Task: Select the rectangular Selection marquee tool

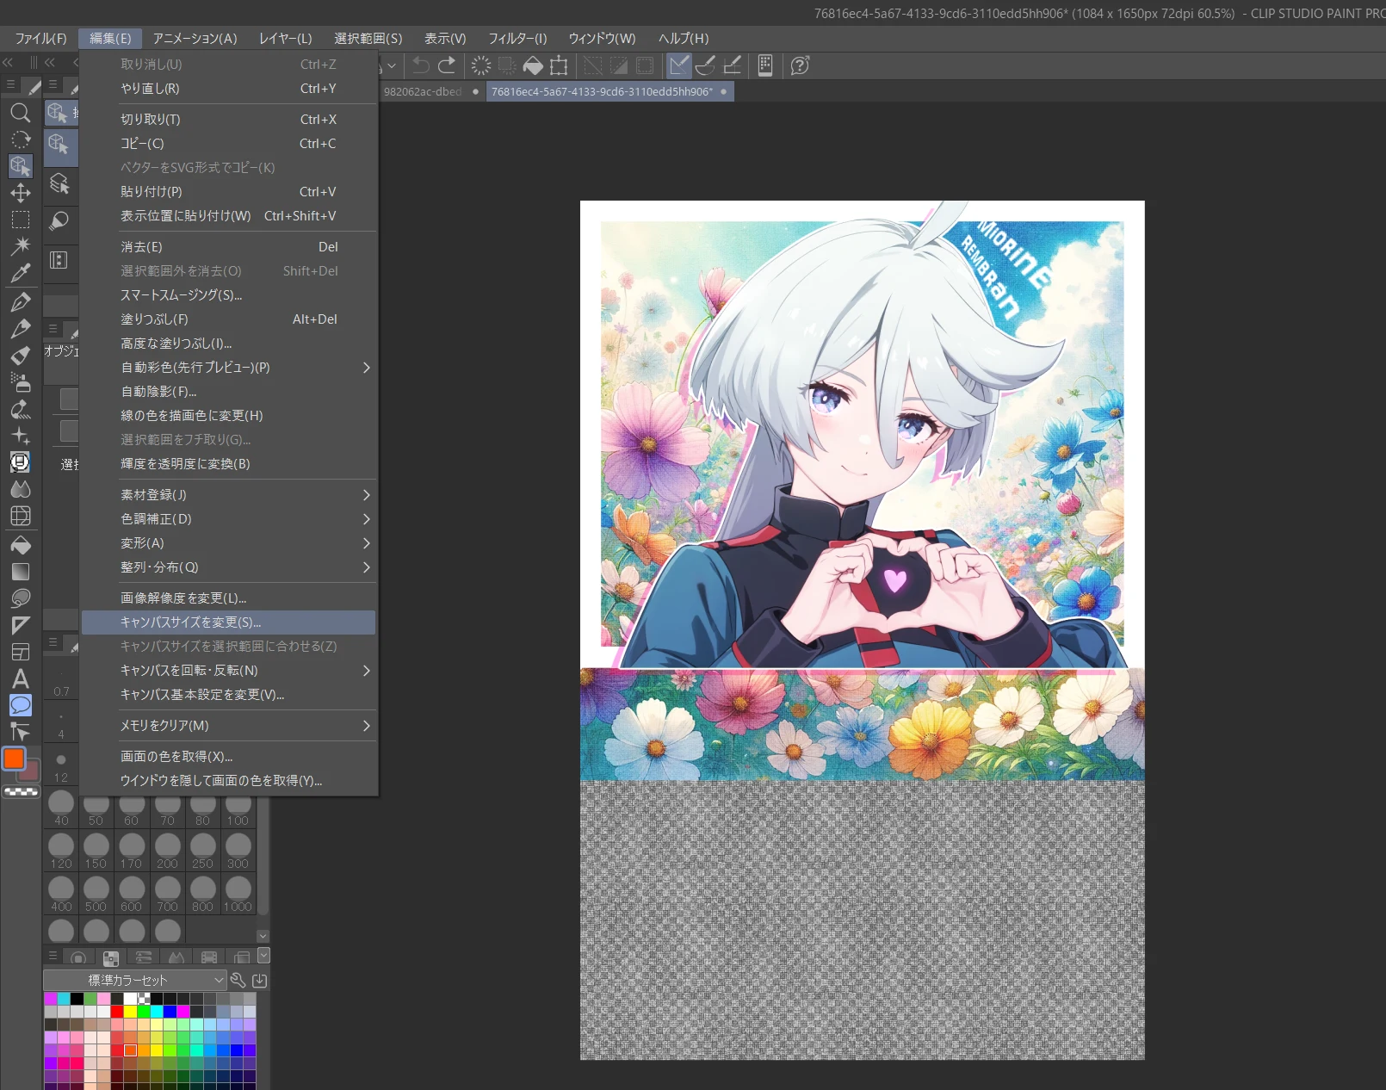Action: point(21,220)
